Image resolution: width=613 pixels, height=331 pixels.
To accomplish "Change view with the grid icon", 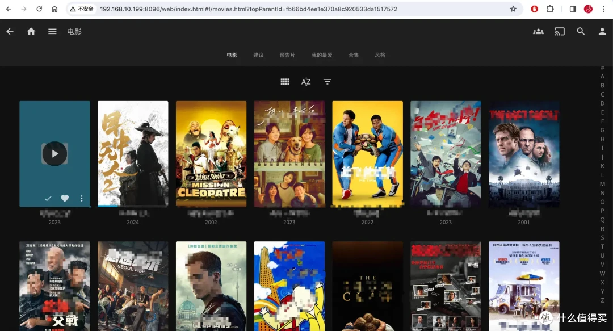I will pyautogui.click(x=285, y=81).
